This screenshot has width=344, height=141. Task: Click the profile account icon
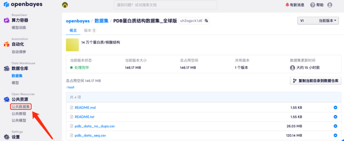[330, 5]
